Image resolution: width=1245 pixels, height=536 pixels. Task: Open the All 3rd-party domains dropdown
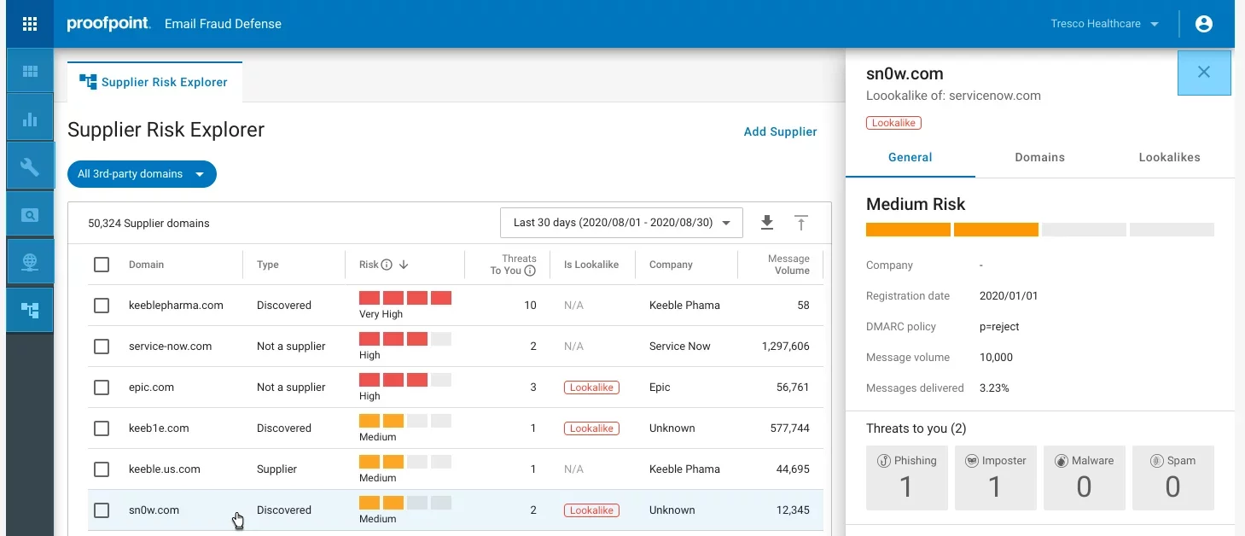tap(142, 174)
